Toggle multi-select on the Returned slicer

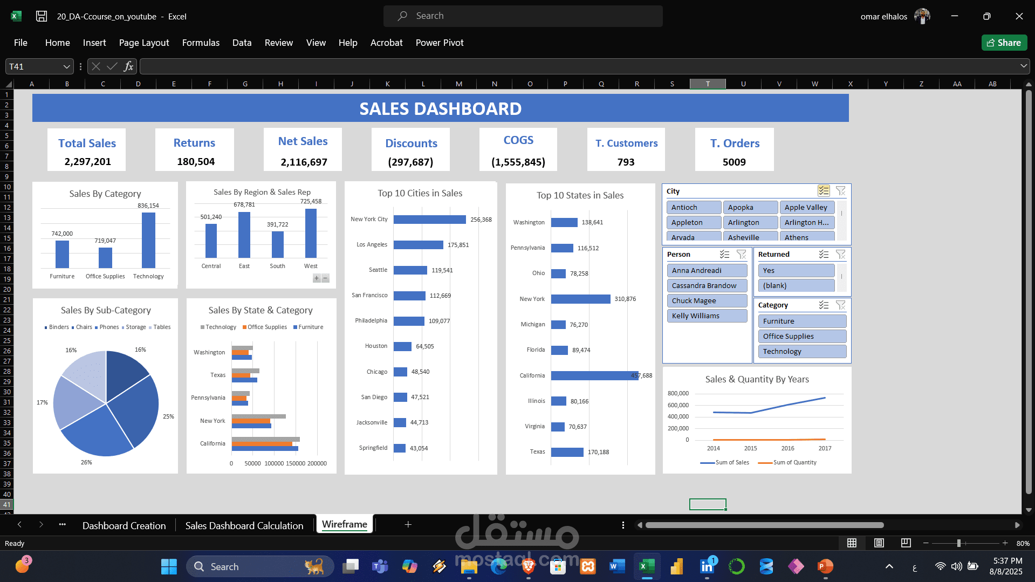pyautogui.click(x=824, y=254)
